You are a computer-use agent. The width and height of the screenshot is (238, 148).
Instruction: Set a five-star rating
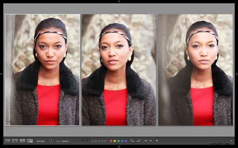coord(106,141)
